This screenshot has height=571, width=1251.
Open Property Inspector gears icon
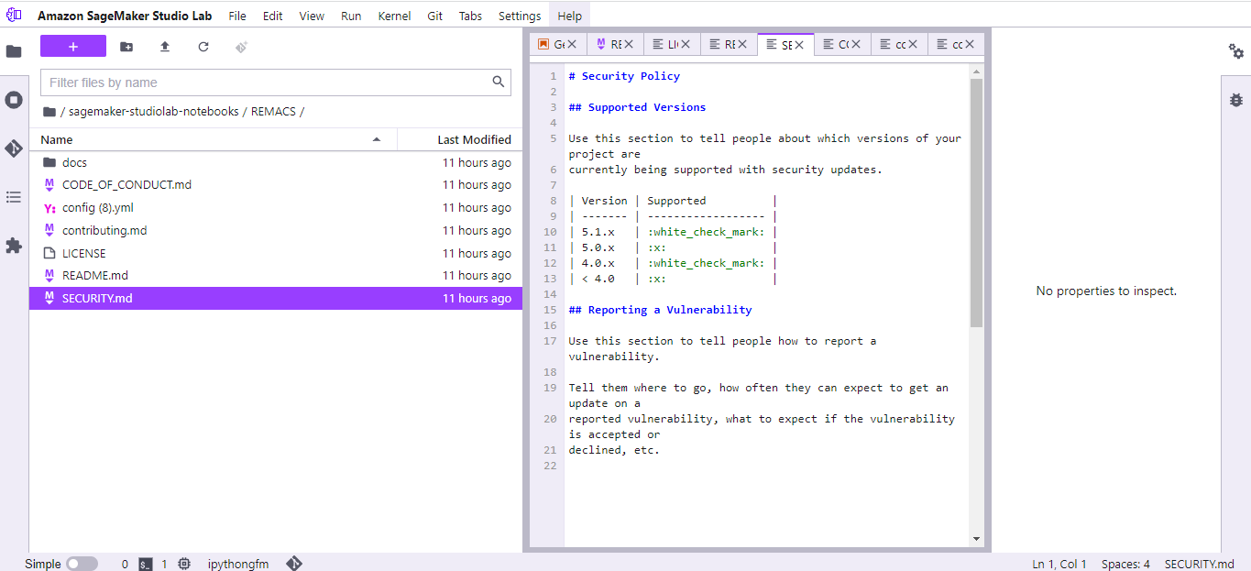[x=1236, y=51]
